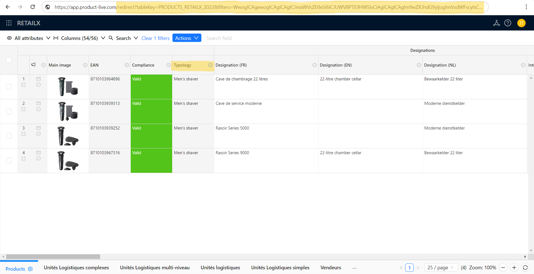534x274 pixels.
Task: Tick the checkbox for row 3
Action: point(9,136)
